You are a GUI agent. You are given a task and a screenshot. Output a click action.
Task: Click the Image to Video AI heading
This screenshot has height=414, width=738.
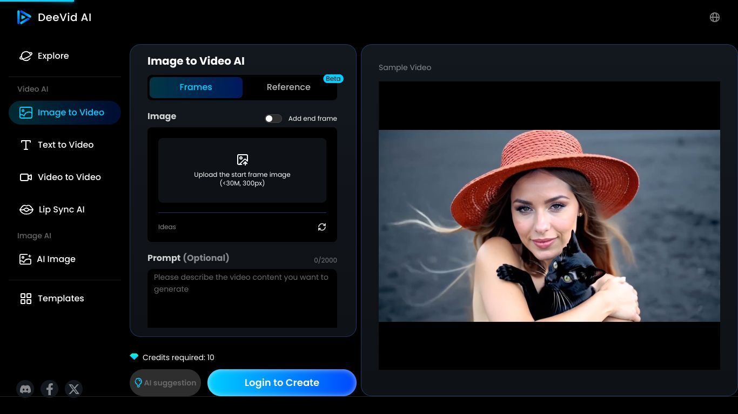click(196, 61)
